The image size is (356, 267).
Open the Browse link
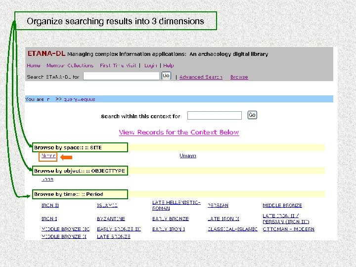239,77
